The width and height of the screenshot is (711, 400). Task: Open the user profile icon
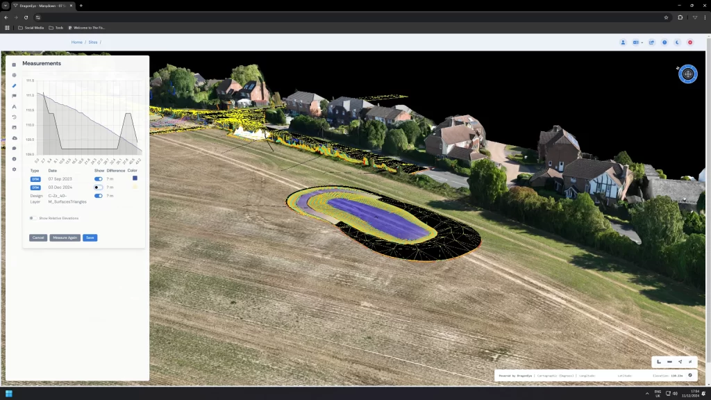tap(624, 42)
